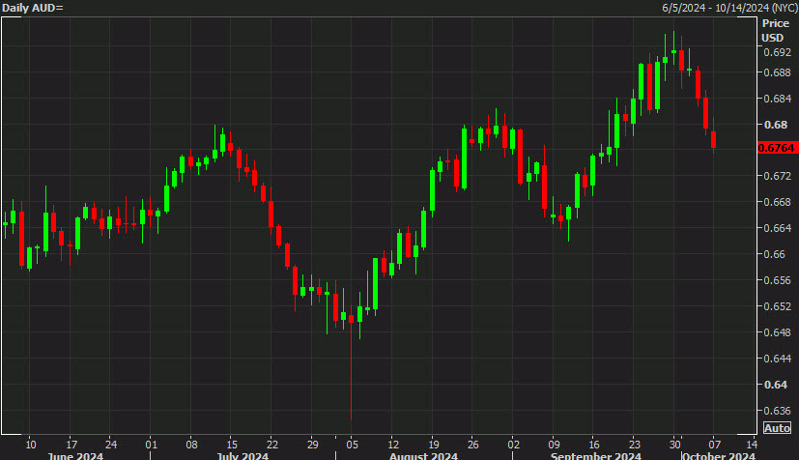799x460 pixels.
Task: Click the 0.672 price axis value
Action: click(x=777, y=176)
